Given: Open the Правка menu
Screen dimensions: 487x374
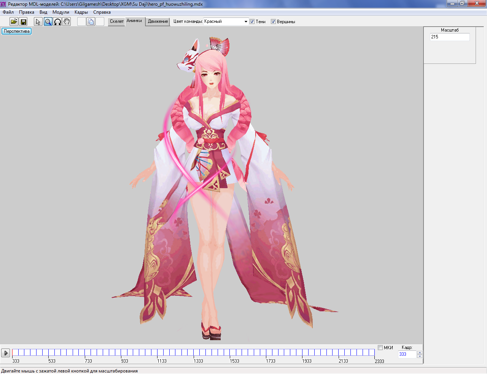Looking at the screenshot, I should click(x=27, y=12).
